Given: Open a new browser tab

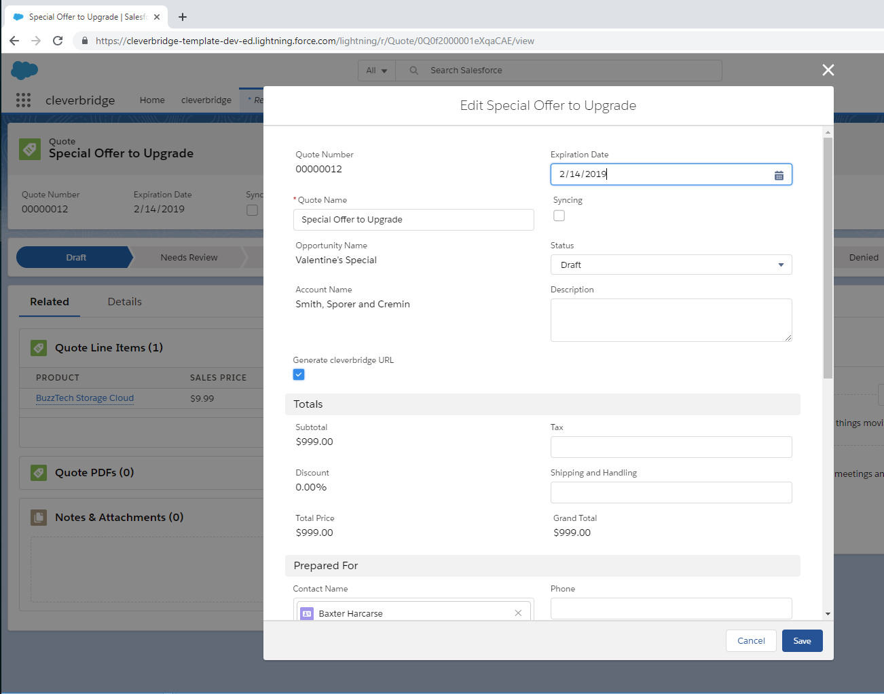Looking at the screenshot, I should (x=183, y=17).
